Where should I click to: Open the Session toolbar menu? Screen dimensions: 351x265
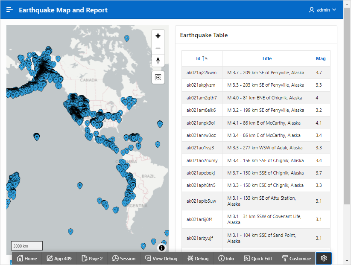click(x=123, y=258)
